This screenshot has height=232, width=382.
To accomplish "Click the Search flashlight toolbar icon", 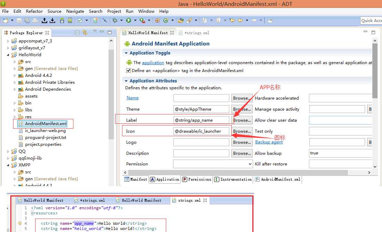I will pyautogui.click(x=189, y=20).
